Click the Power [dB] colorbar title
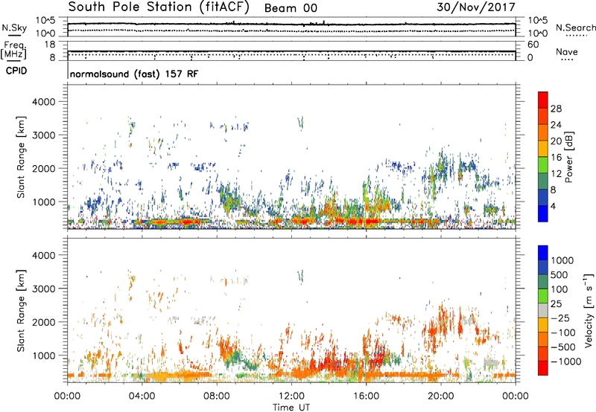Image resolution: width=596 pixels, height=412 pixels. click(568, 157)
